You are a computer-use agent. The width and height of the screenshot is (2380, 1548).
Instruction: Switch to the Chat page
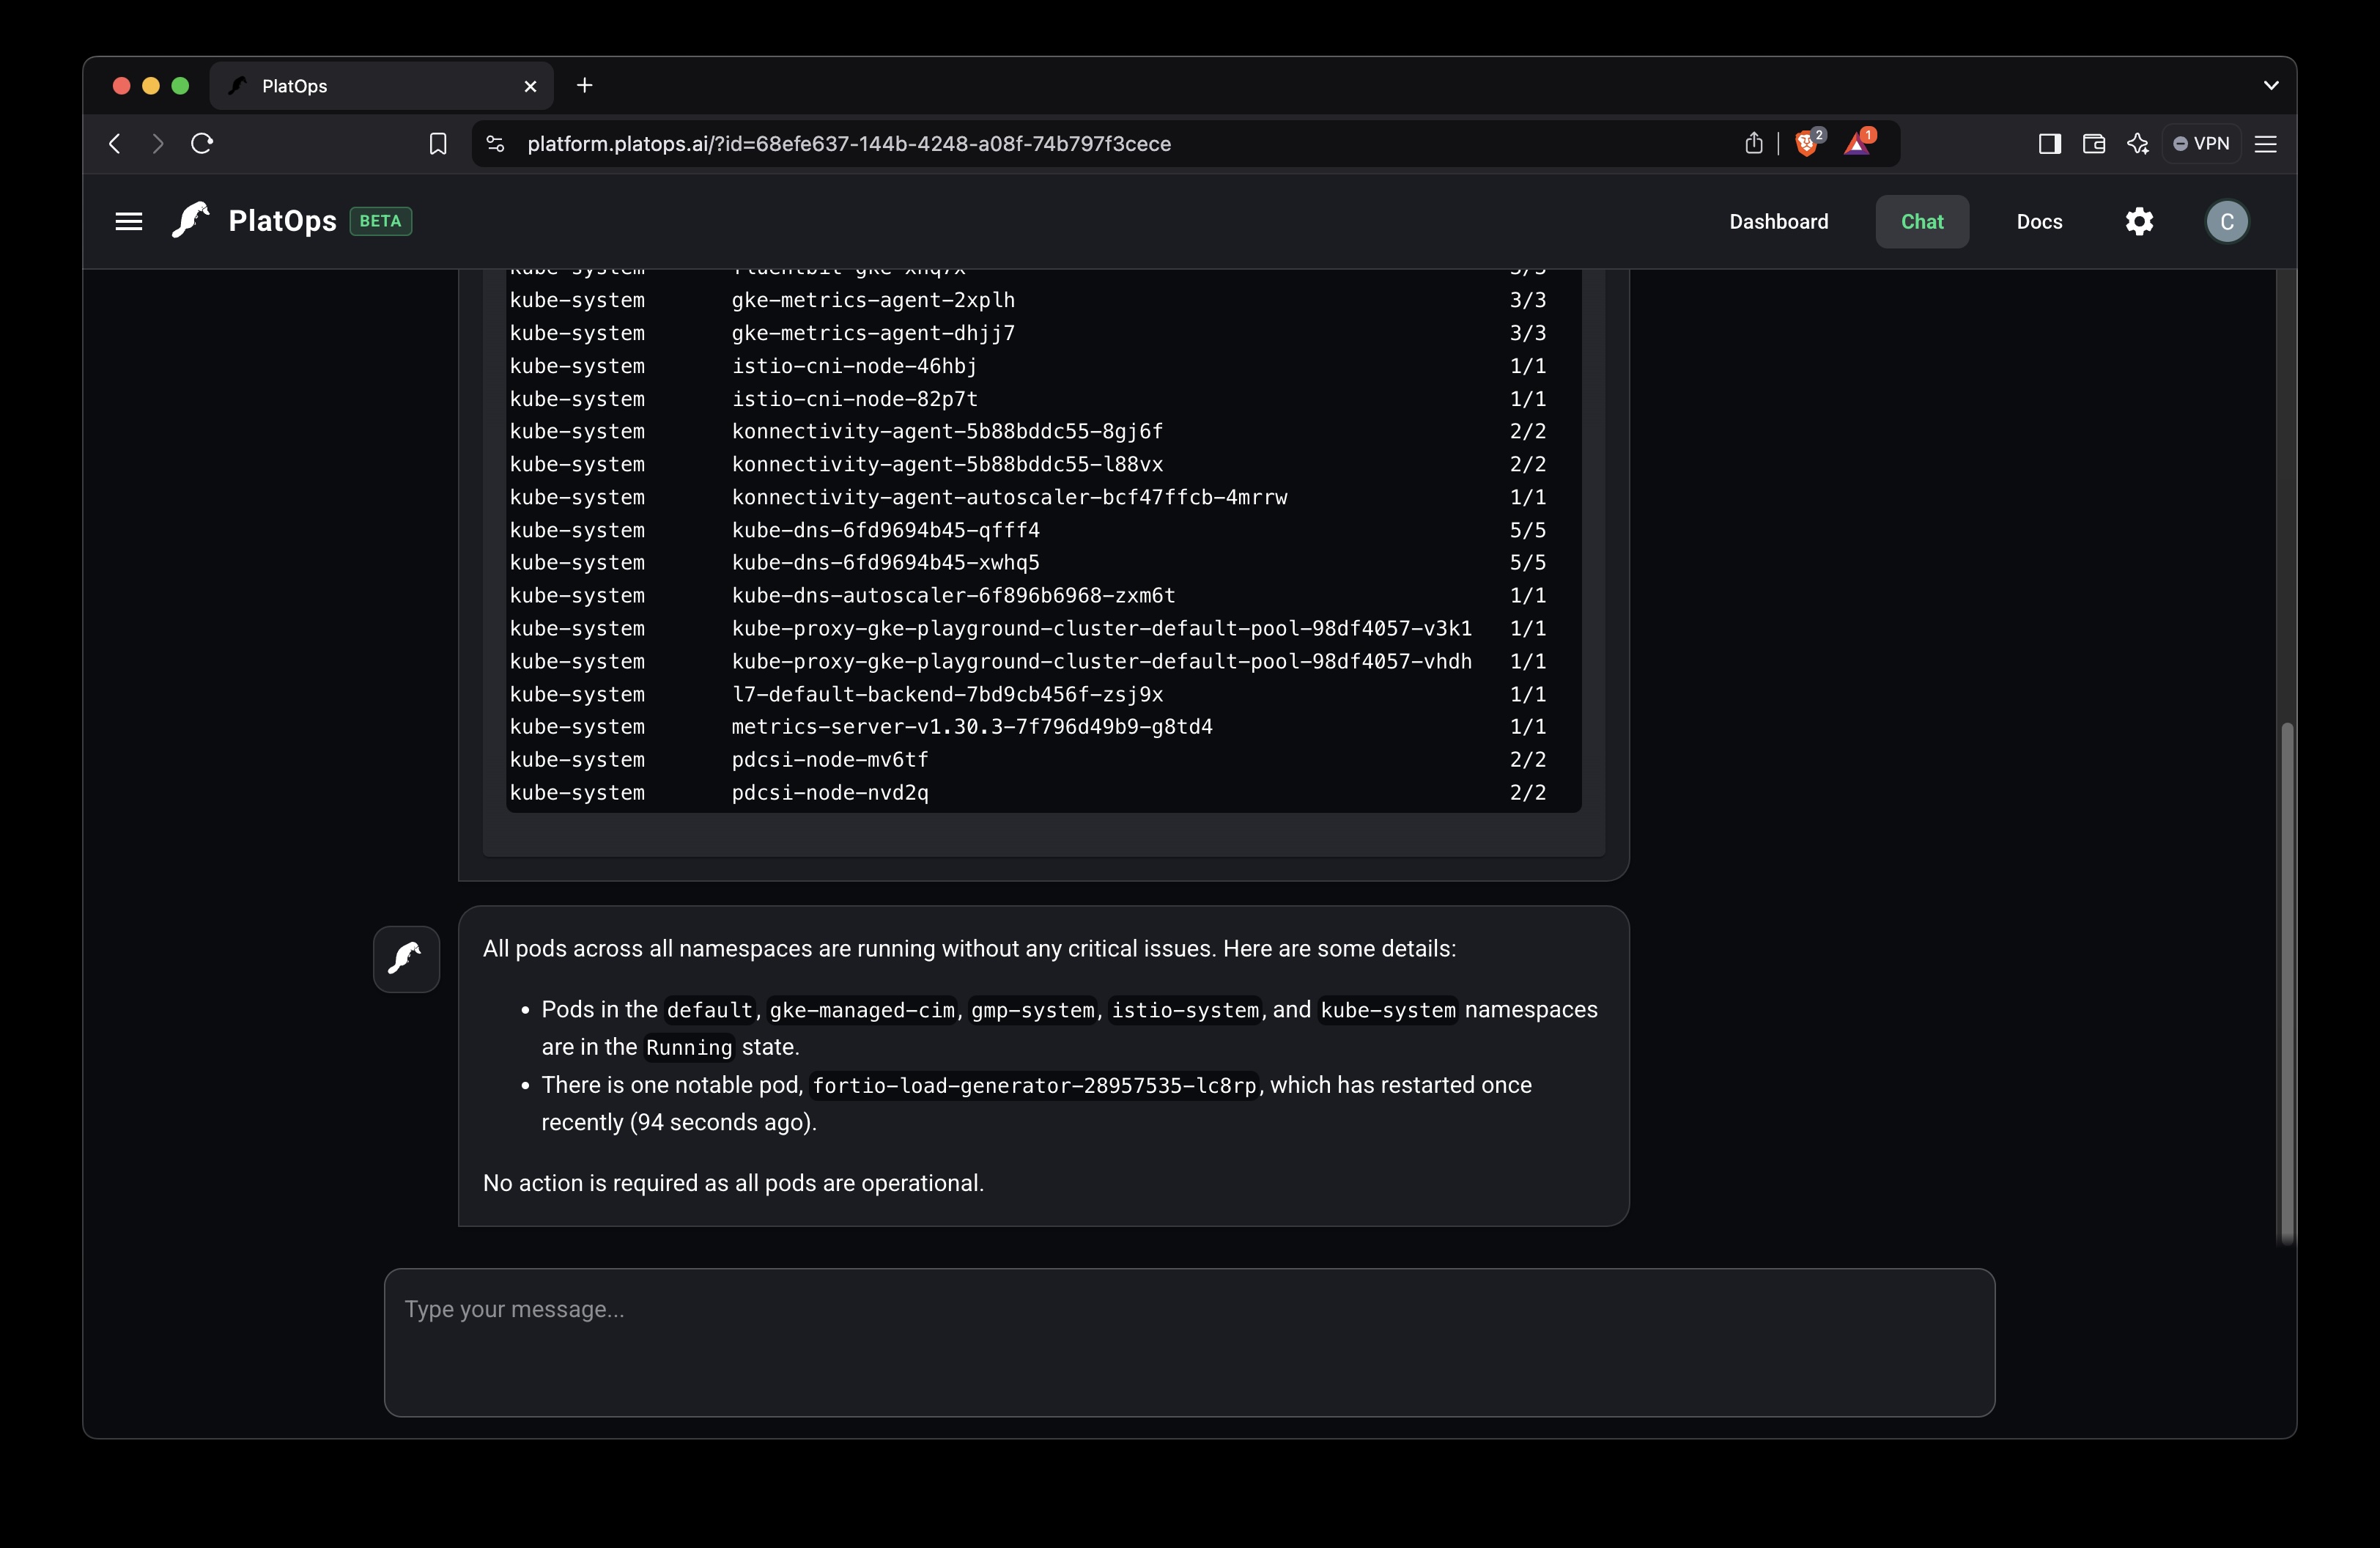[x=1921, y=221]
